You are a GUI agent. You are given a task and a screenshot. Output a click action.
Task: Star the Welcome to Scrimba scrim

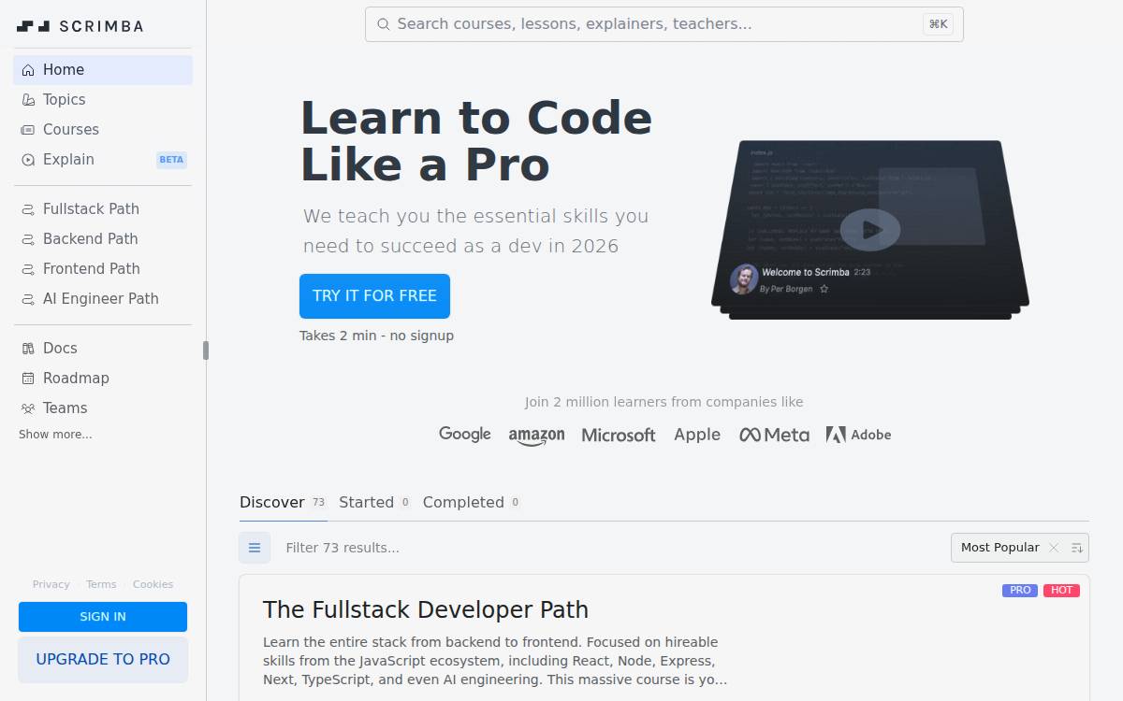pyautogui.click(x=824, y=290)
